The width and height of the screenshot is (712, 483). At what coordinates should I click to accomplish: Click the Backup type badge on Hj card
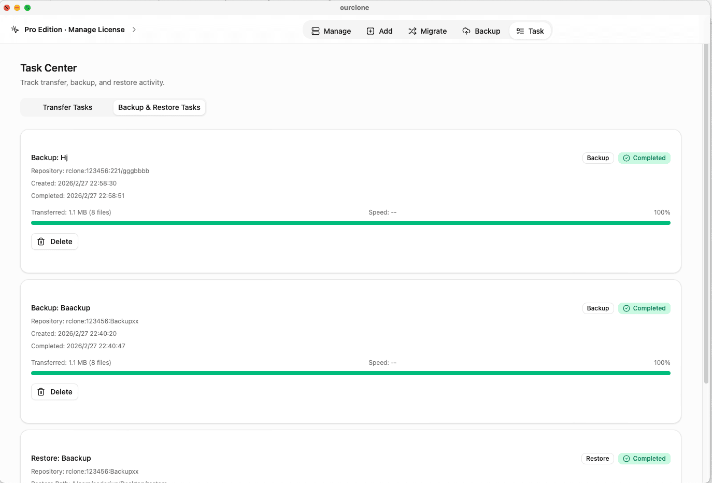(x=597, y=158)
